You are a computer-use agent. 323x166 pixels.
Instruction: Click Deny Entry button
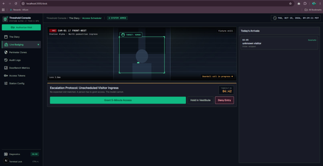coord(224,100)
